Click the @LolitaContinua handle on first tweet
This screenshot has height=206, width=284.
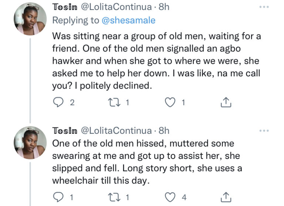pos(116,7)
